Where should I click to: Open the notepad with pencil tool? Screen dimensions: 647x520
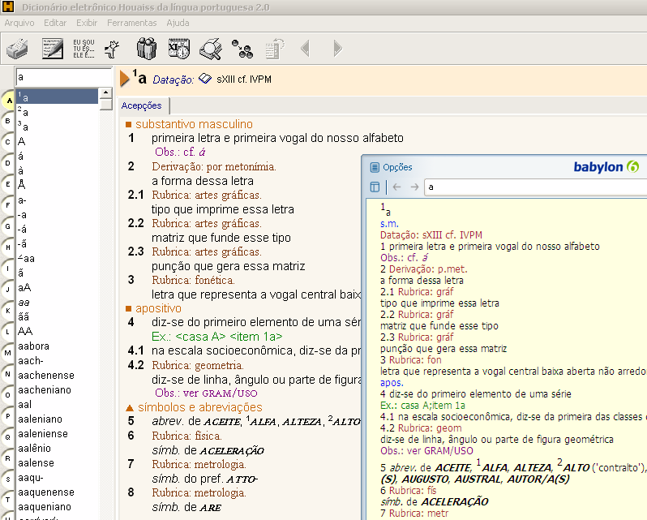52,49
